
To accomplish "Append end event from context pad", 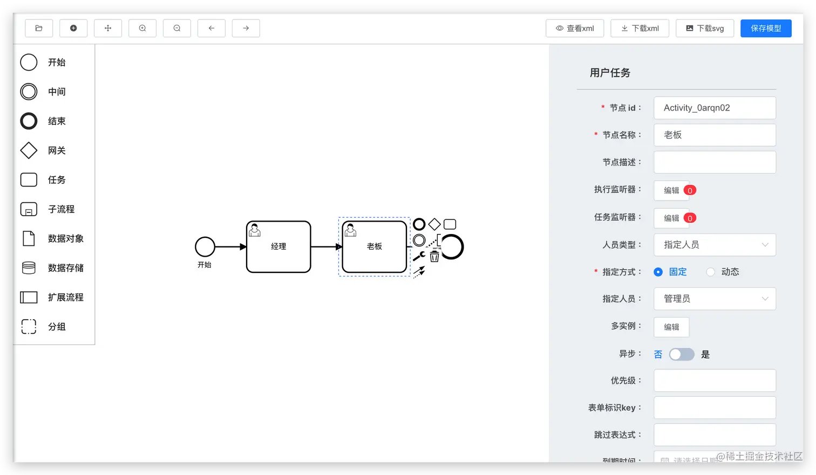I will coord(419,224).
